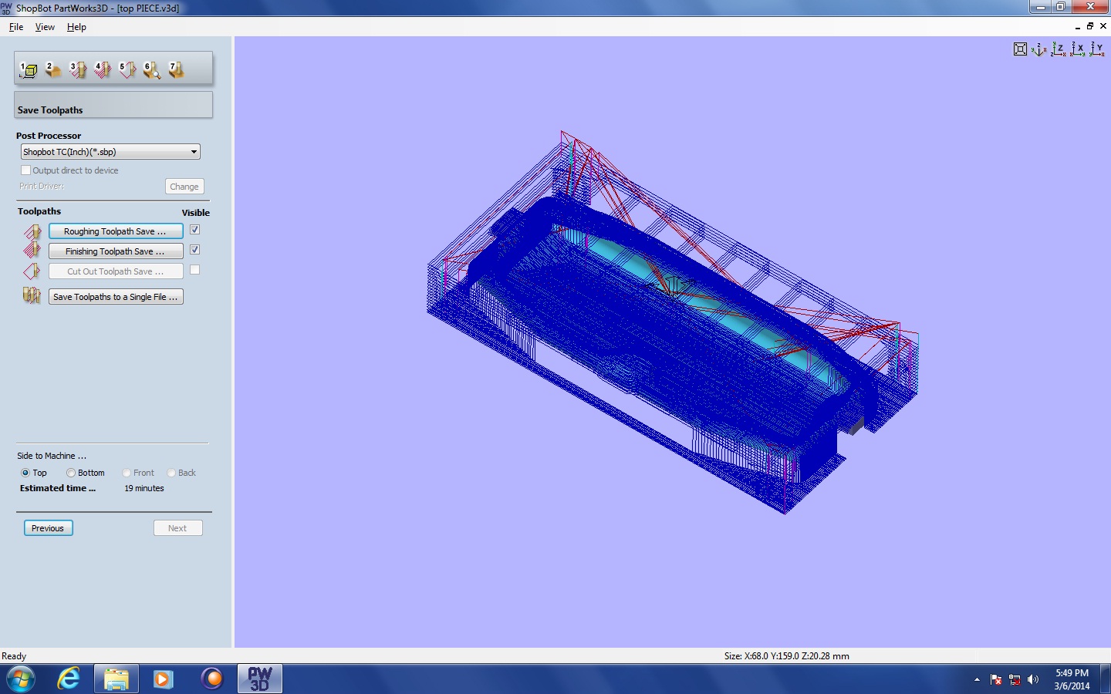Switch to isometric 3D view
This screenshot has width=1111, height=694.
1039,49
